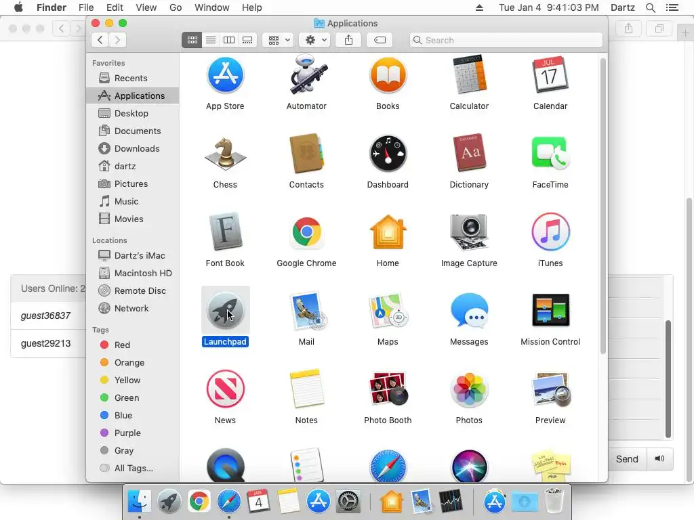
Task: Filter by the Red tag
Action: pyautogui.click(x=133, y=345)
